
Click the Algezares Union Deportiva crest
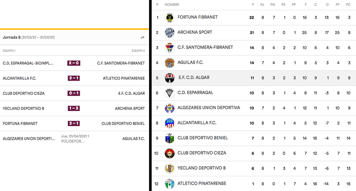click(169, 108)
